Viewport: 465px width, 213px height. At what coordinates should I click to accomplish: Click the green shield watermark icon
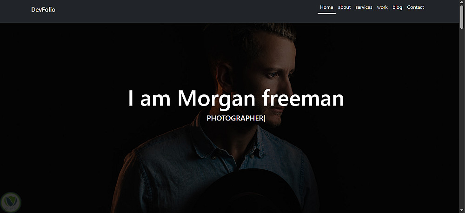coord(11,202)
